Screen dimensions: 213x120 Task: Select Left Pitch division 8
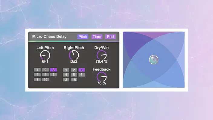tap(37, 80)
